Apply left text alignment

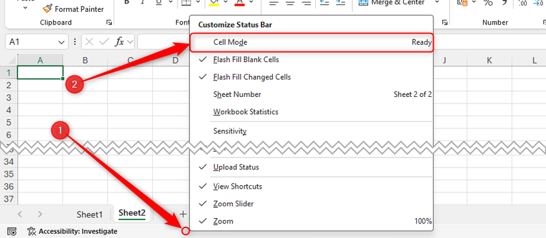[x=275, y=3]
